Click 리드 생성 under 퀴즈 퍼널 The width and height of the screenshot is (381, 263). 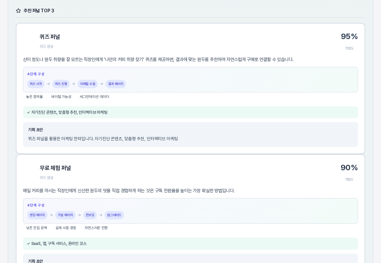tap(46, 47)
